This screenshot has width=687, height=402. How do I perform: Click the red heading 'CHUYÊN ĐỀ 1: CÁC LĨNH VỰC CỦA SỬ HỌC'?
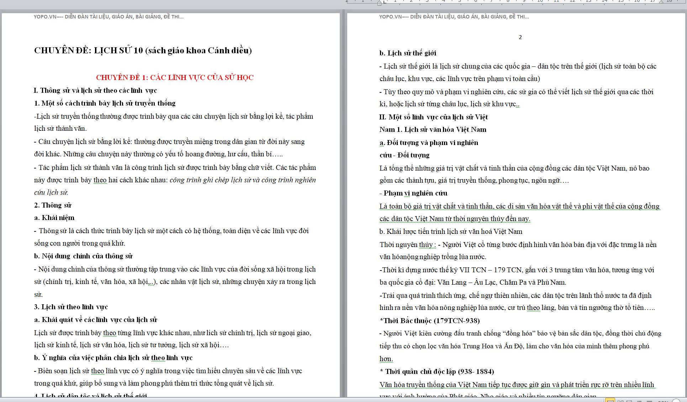pyautogui.click(x=175, y=77)
